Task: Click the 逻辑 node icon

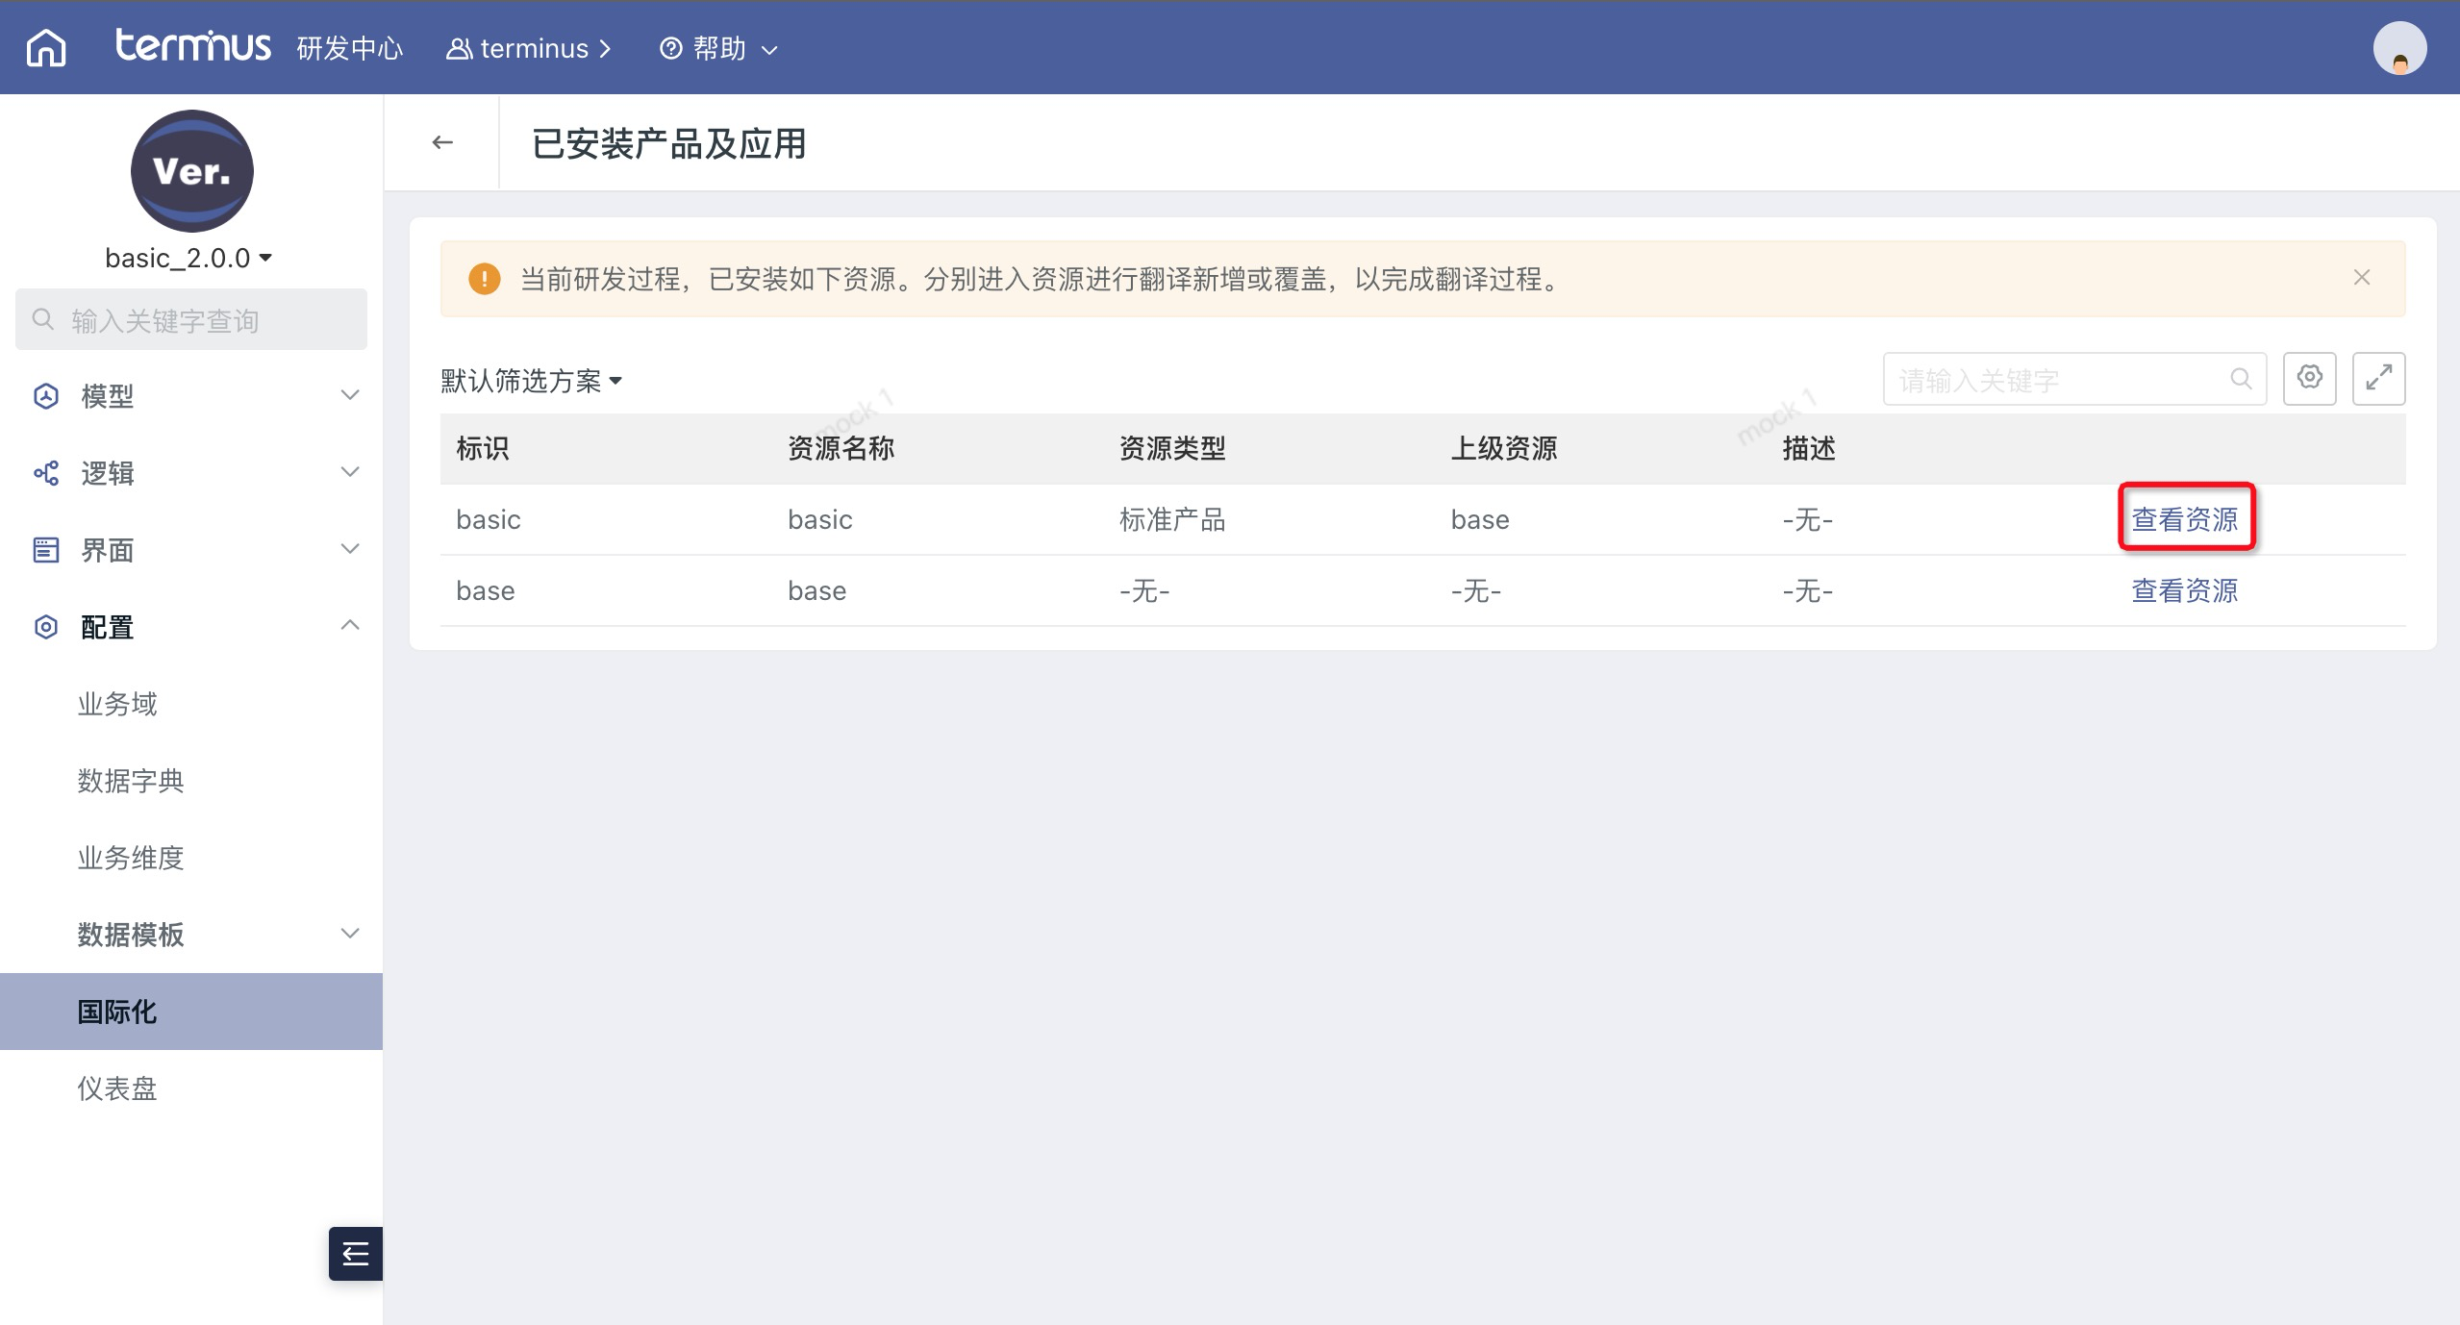Action: (x=45, y=473)
